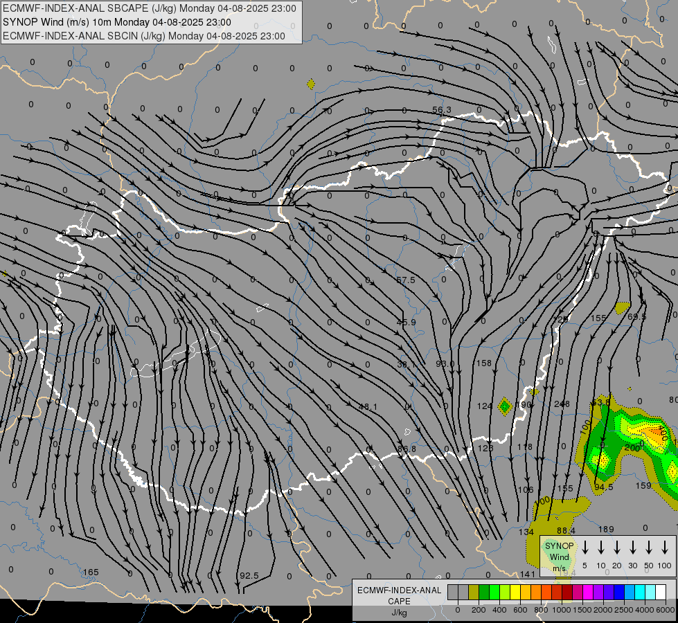Click the map value 45.9
Image resolution: width=678 pixels, height=623 pixels.
(x=406, y=323)
